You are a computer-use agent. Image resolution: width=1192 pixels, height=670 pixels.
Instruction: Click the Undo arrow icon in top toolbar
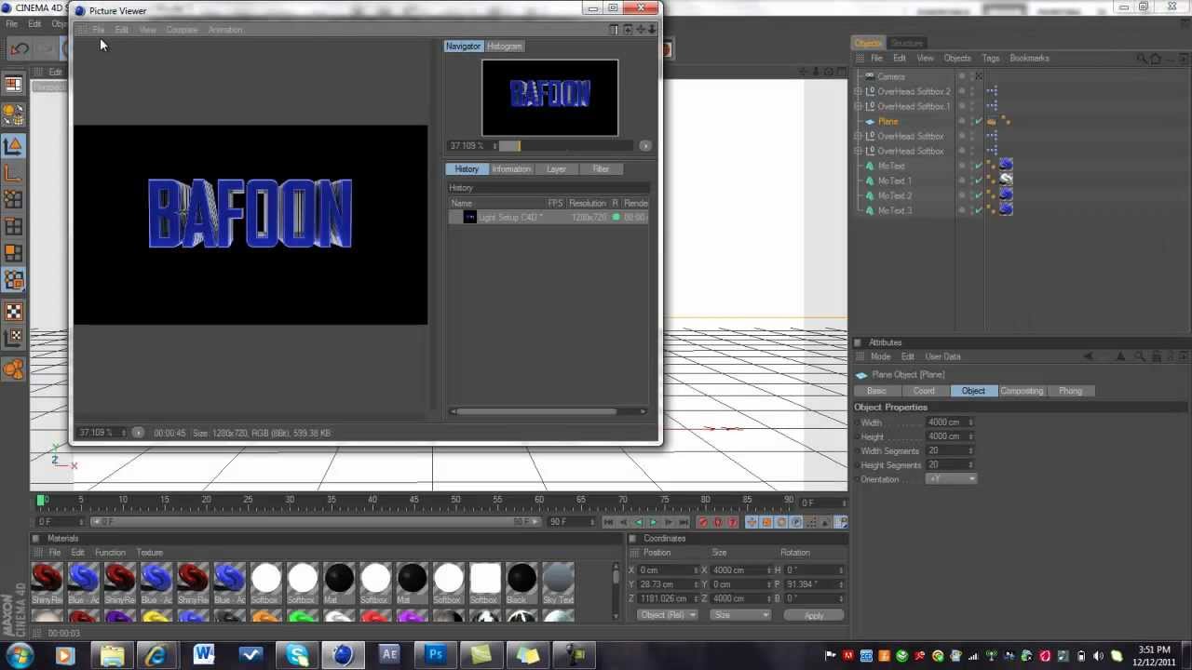[x=20, y=48]
